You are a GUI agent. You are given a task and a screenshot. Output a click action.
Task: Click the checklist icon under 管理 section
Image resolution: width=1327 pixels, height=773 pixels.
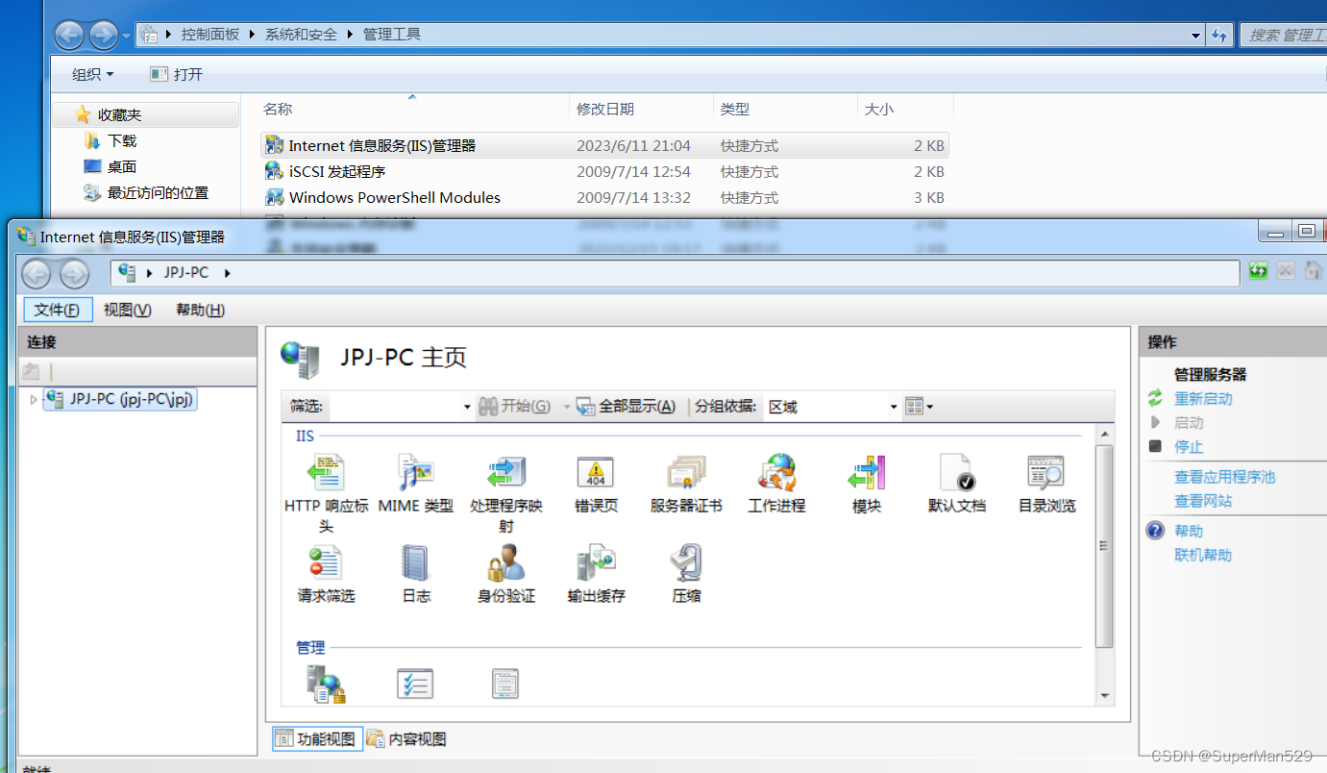pyautogui.click(x=415, y=684)
